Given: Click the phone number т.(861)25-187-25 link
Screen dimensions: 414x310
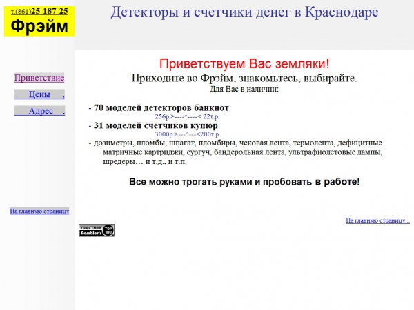Looking at the screenshot, I should coord(39,11).
